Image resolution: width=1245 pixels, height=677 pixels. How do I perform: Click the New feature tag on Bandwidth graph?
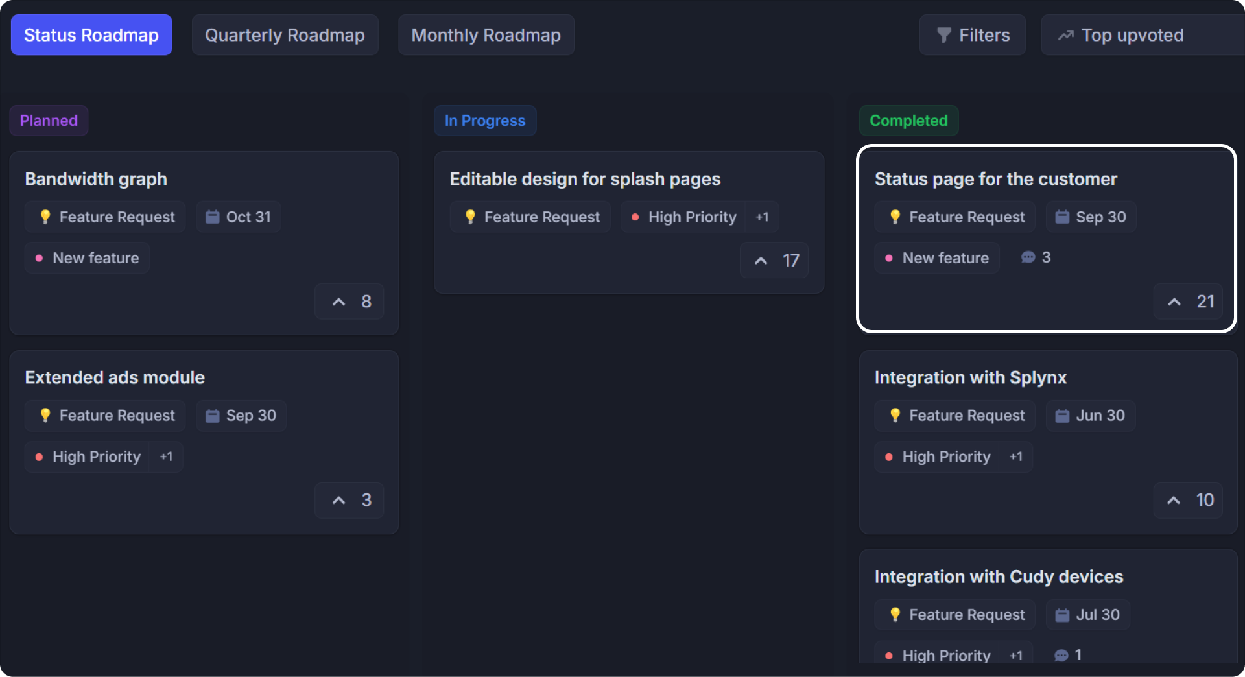pyautogui.click(x=88, y=258)
